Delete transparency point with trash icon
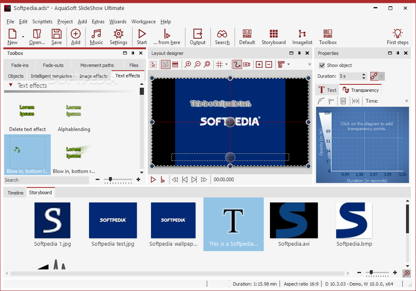416x291 pixels. 343,101
